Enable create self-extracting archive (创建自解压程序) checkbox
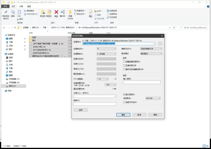 pyautogui.click(x=124, y=61)
